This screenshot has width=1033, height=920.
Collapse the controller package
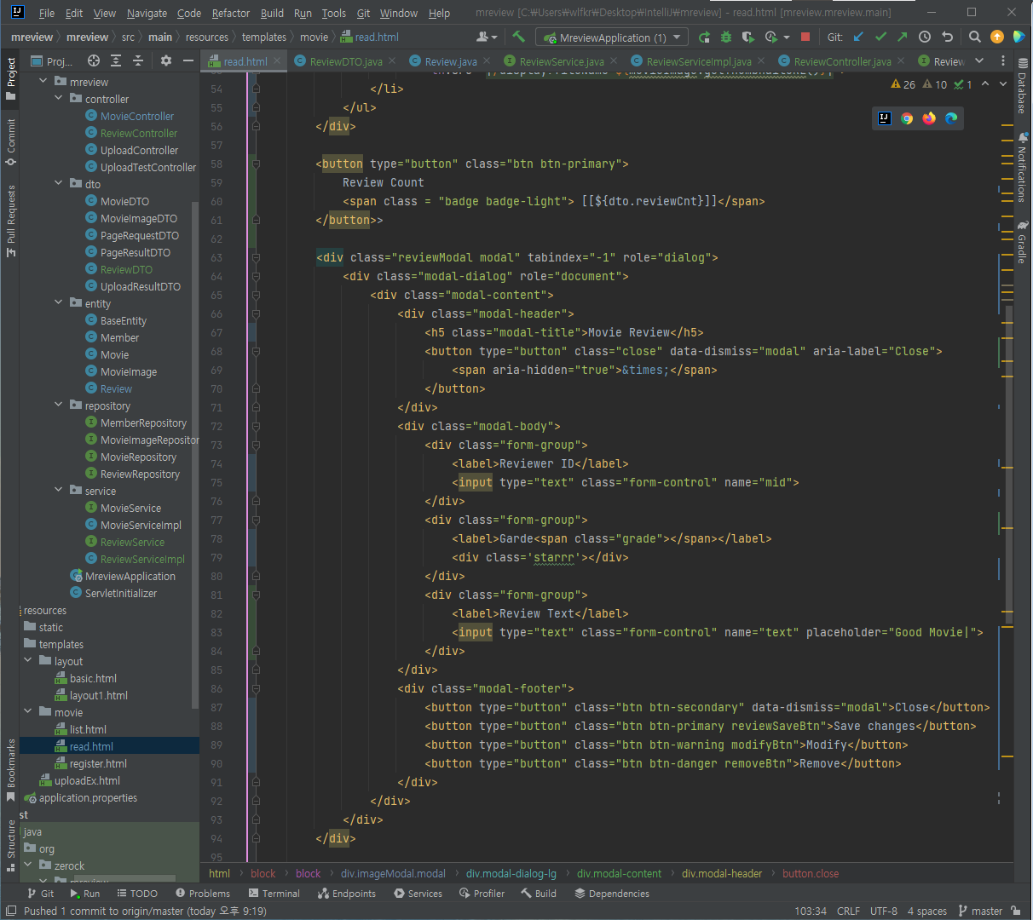(59, 99)
